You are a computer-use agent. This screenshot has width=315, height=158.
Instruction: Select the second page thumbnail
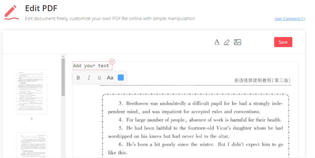pyautogui.click(x=31, y=145)
